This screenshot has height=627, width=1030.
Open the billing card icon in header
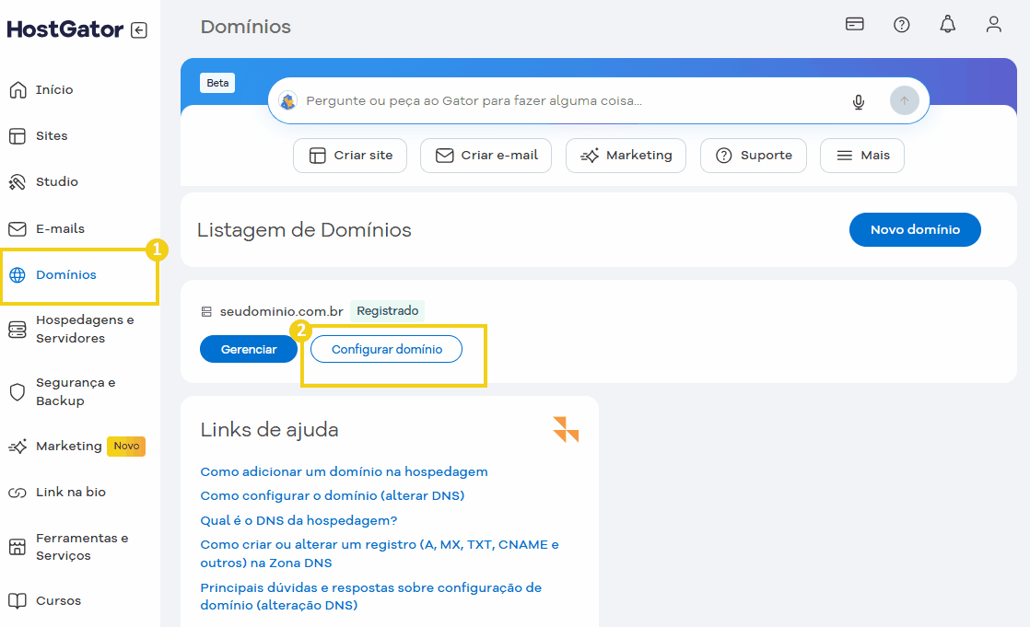coord(855,25)
